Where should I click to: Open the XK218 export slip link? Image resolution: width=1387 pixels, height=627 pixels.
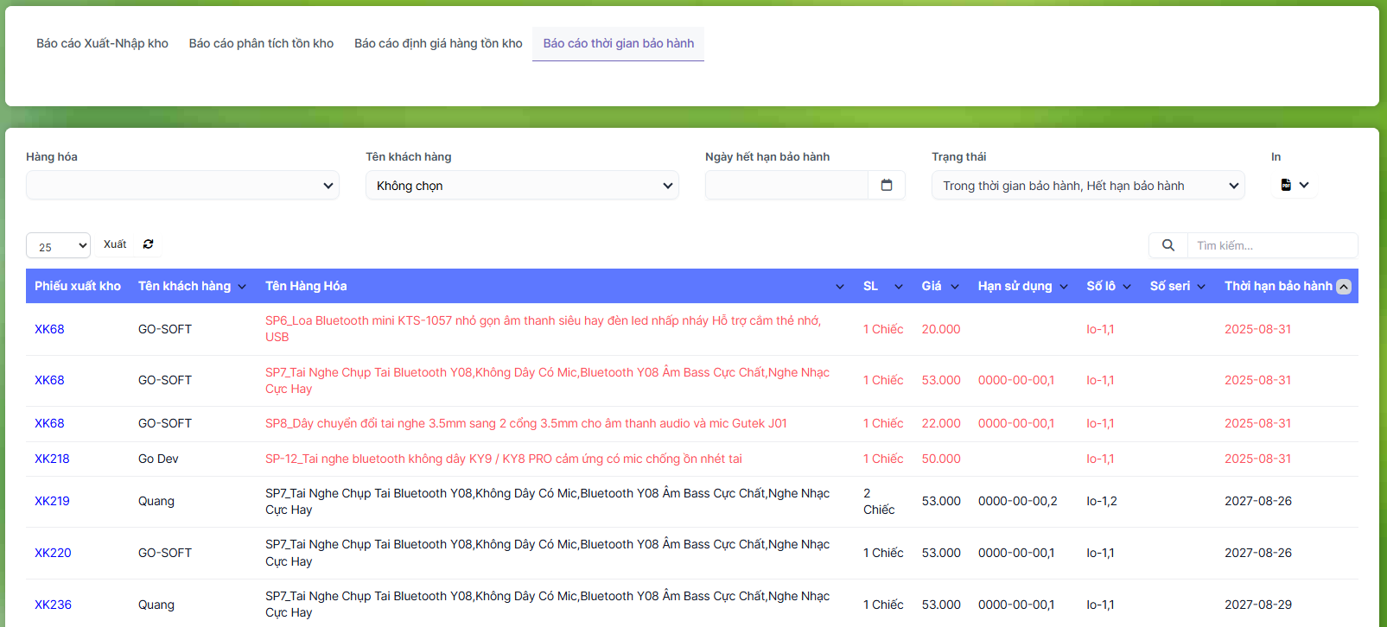[x=52, y=459]
